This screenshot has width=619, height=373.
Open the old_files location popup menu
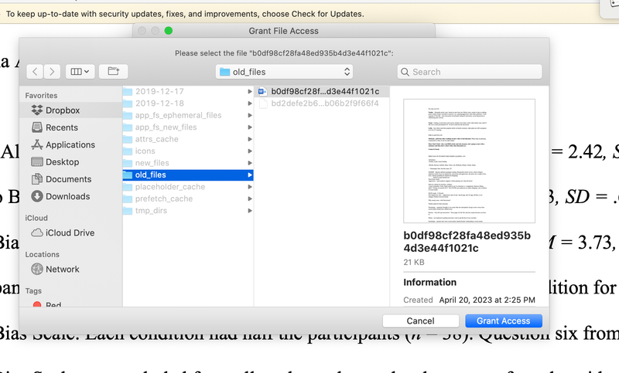pyautogui.click(x=284, y=72)
